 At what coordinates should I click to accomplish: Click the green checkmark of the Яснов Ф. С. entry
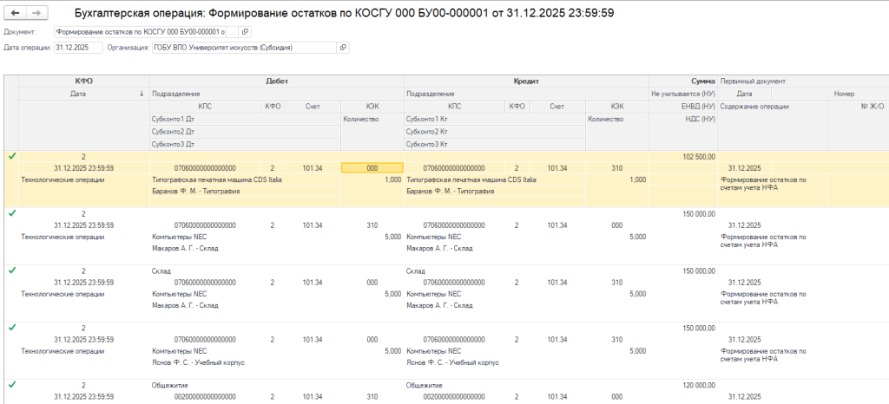11,329
